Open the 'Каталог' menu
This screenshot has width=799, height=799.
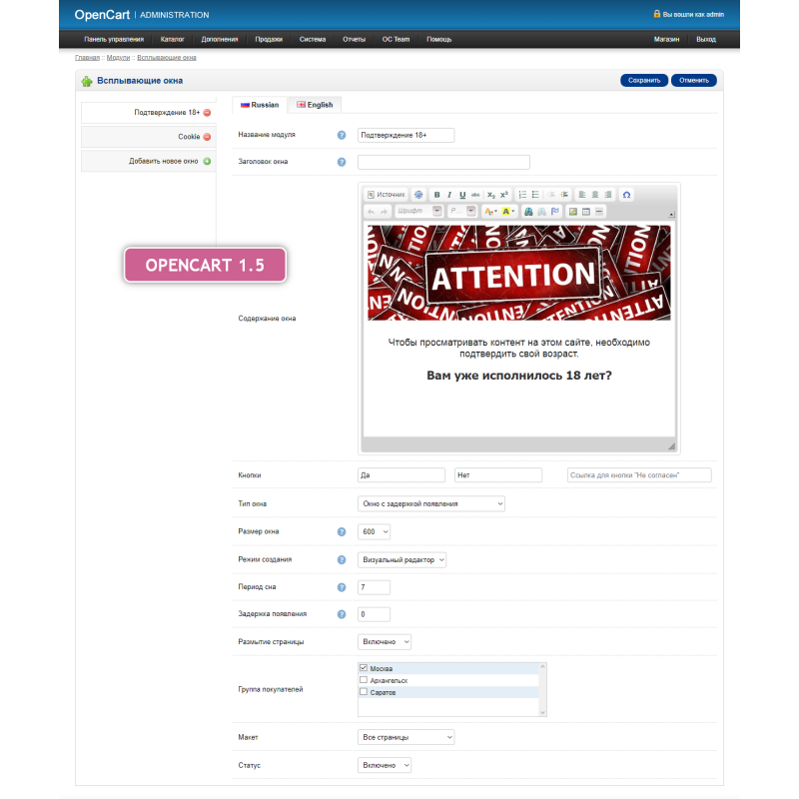(x=172, y=40)
